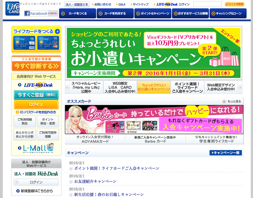Click arrow icon beside 新生活応援 campaign
The image size is (253, 198).
[71, 195]
